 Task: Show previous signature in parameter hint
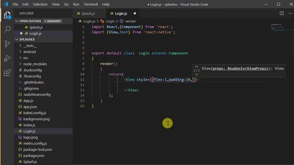(x=197, y=66)
